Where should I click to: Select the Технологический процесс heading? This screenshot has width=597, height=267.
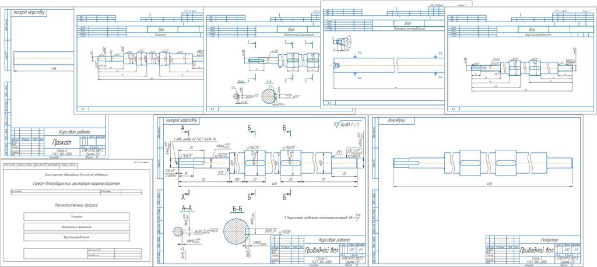[76, 204]
